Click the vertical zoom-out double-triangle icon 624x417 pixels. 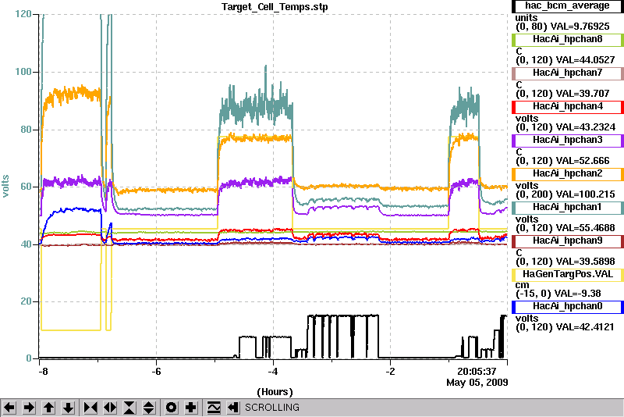[149, 408]
